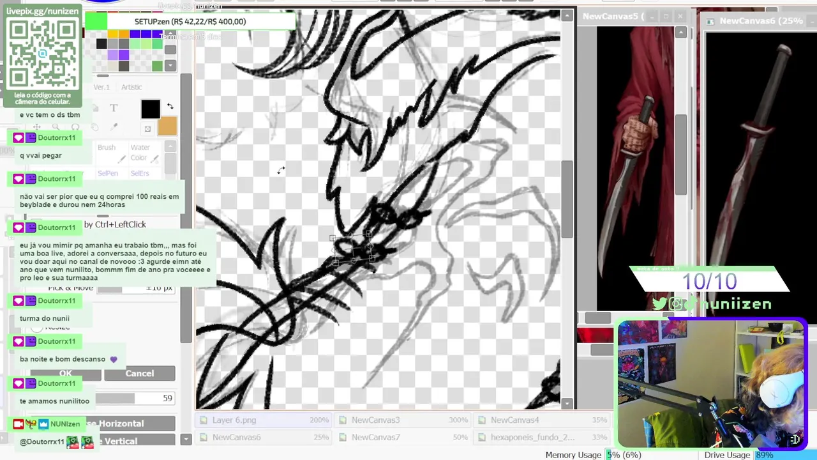Screen dimensions: 817x460
Task: Click the NewCanvas5 window vertical scrollbar thumb
Action: (681, 155)
